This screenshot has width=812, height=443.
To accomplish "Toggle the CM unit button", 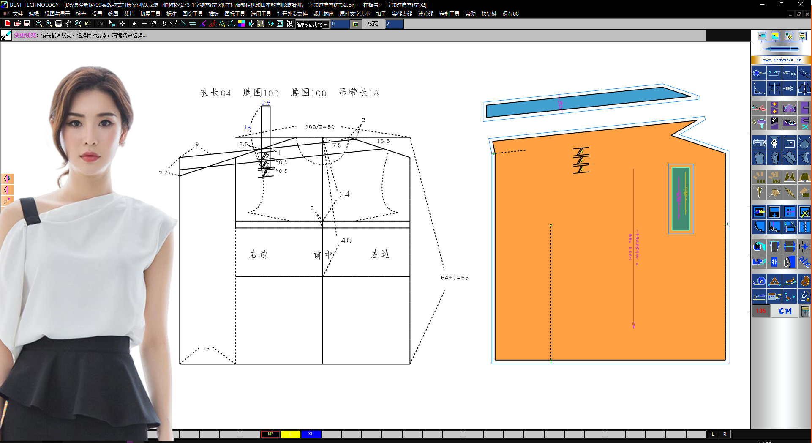I will click(x=785, y=311).
